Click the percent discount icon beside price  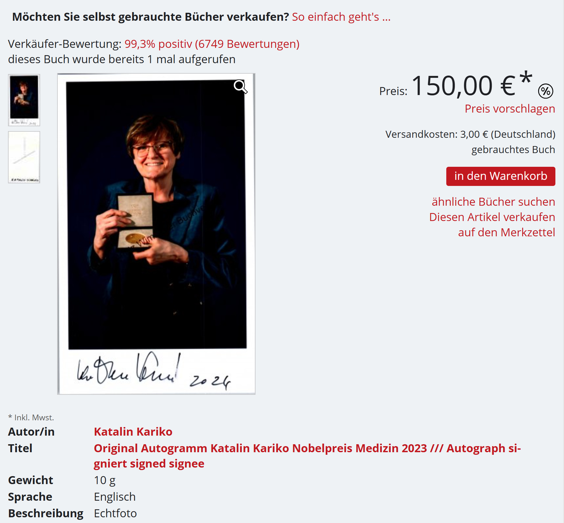(x=546, y=91)
